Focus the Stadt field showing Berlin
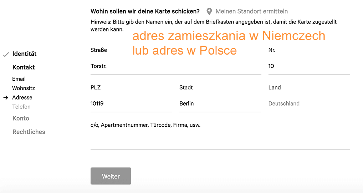 point(220,103)
